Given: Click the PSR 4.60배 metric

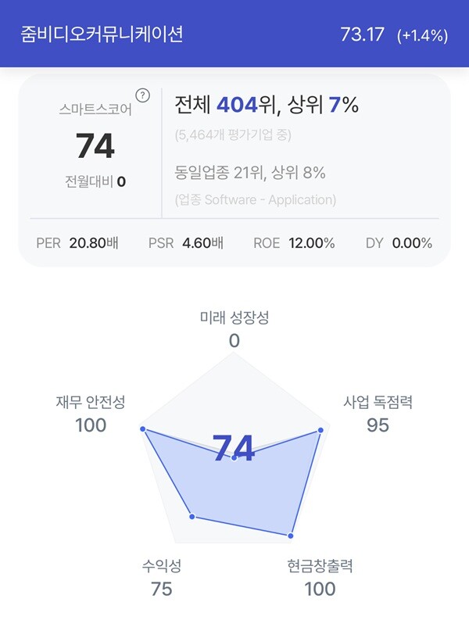Looking at the screenshot, I should (x=186, y=243).
